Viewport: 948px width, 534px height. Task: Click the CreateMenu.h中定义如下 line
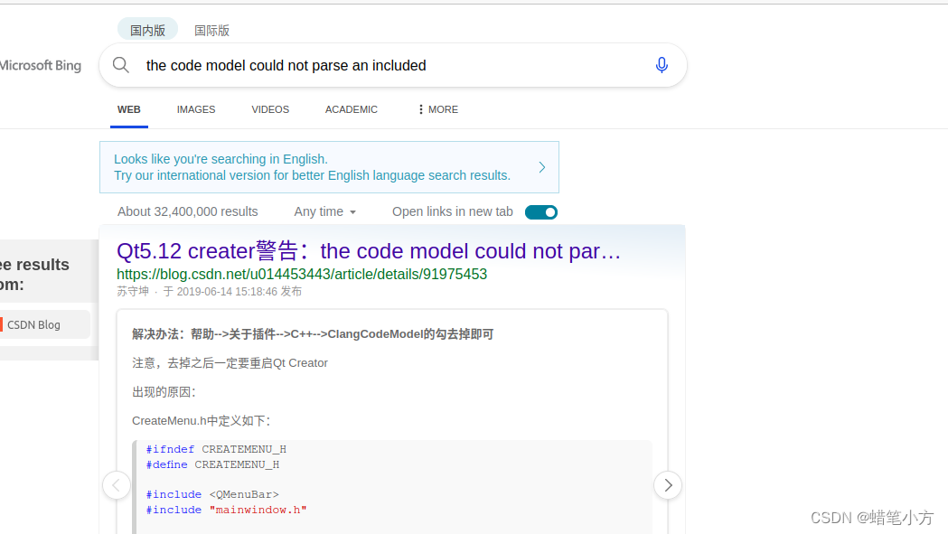pyautogui.click(x=202, y=421)
